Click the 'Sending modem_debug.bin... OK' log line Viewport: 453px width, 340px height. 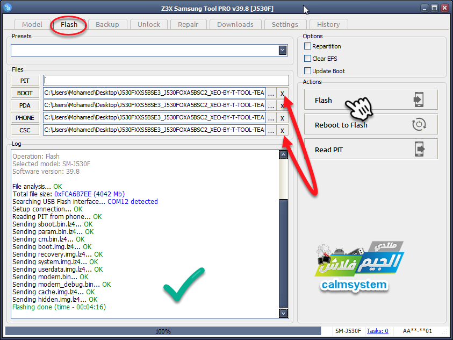click(62, 285)
